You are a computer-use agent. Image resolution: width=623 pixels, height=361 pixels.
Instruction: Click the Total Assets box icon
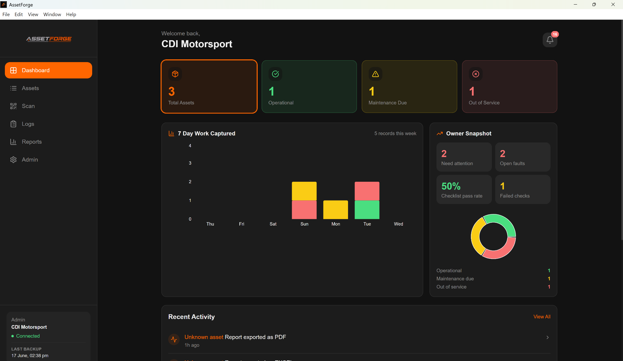pos(175,74)
